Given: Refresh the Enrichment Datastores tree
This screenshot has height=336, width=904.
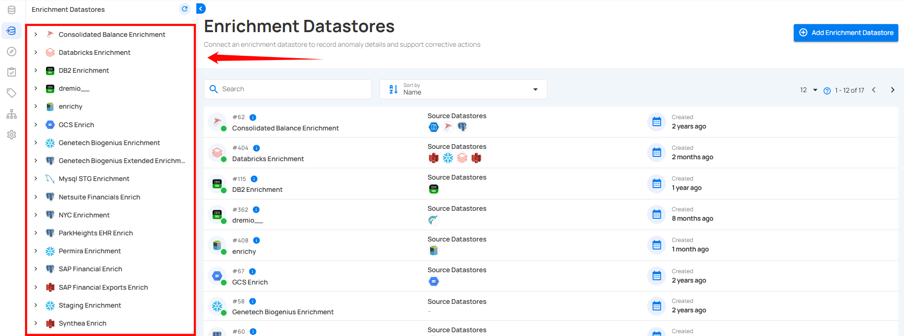Looking at the screenshot, I should point(184,9).
